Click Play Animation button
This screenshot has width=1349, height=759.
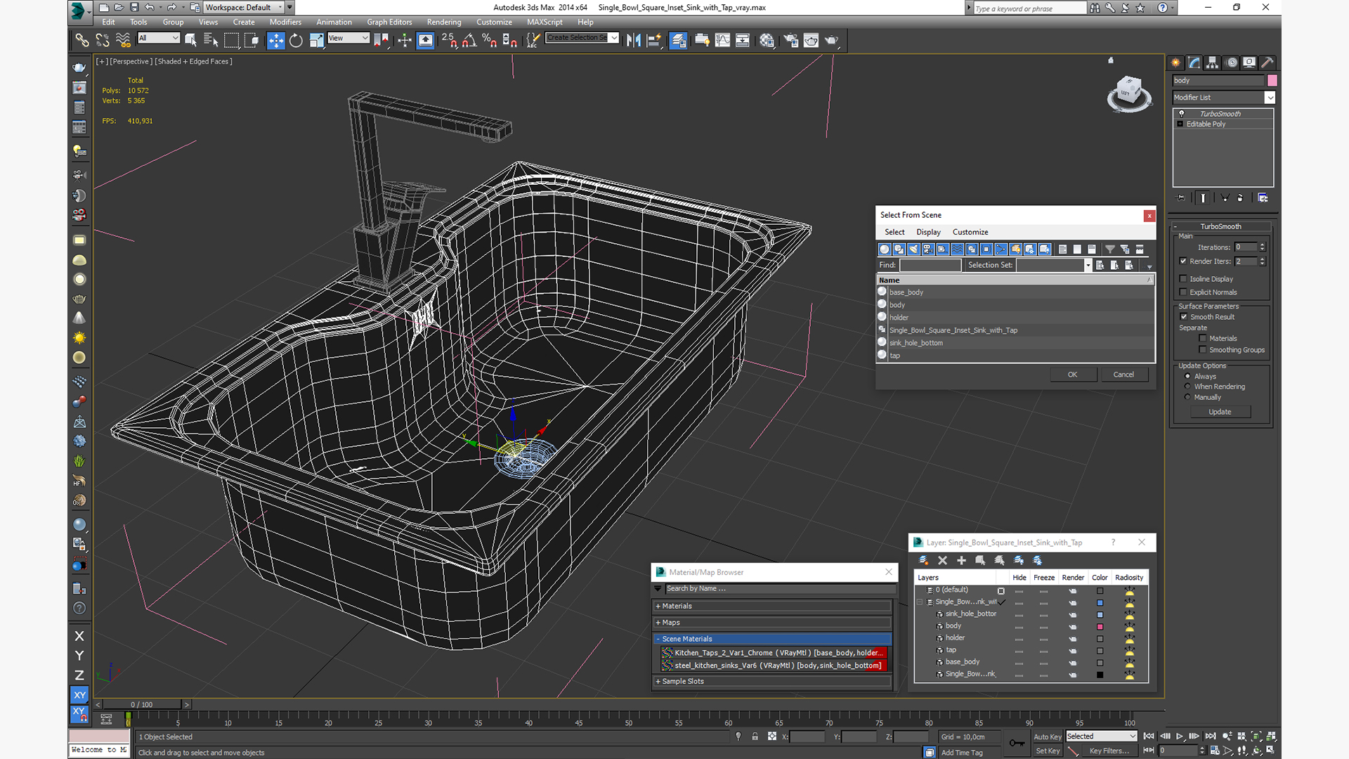[1180, 736]
